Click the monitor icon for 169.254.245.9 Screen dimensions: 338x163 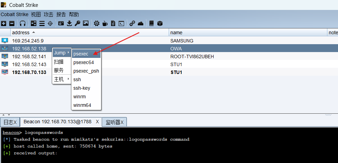[5, 40]
